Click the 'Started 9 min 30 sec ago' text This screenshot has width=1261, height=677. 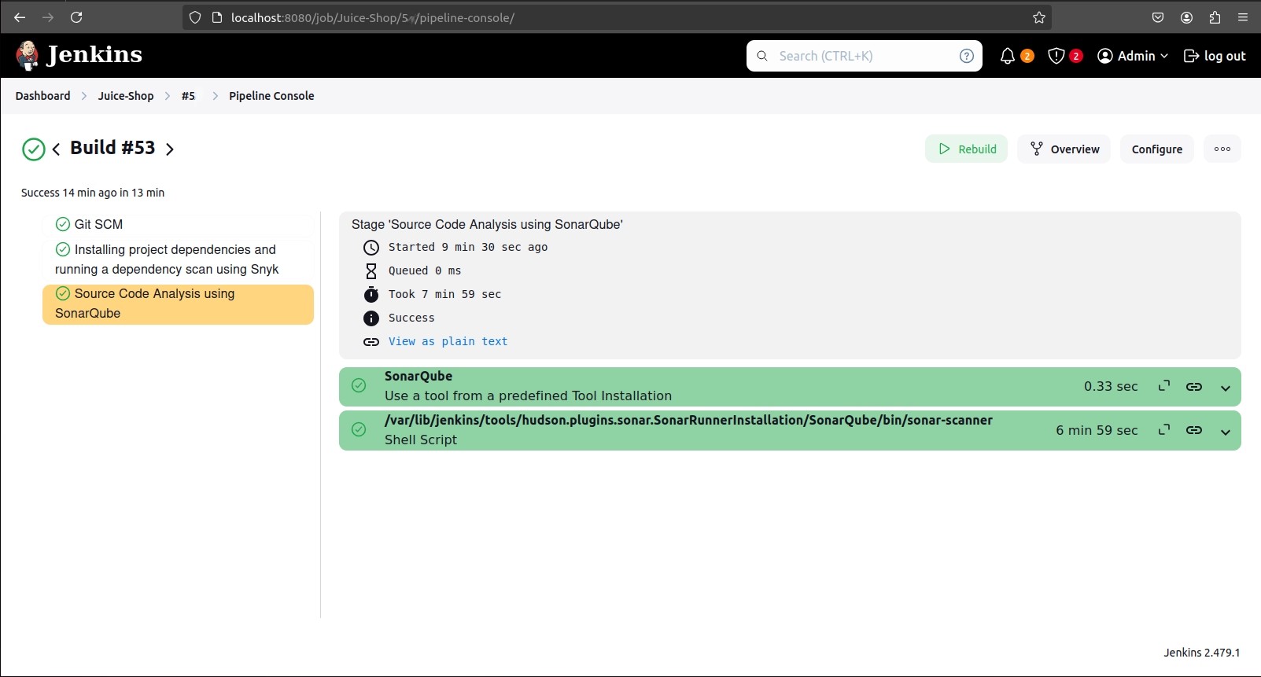(x=468, y=247)
